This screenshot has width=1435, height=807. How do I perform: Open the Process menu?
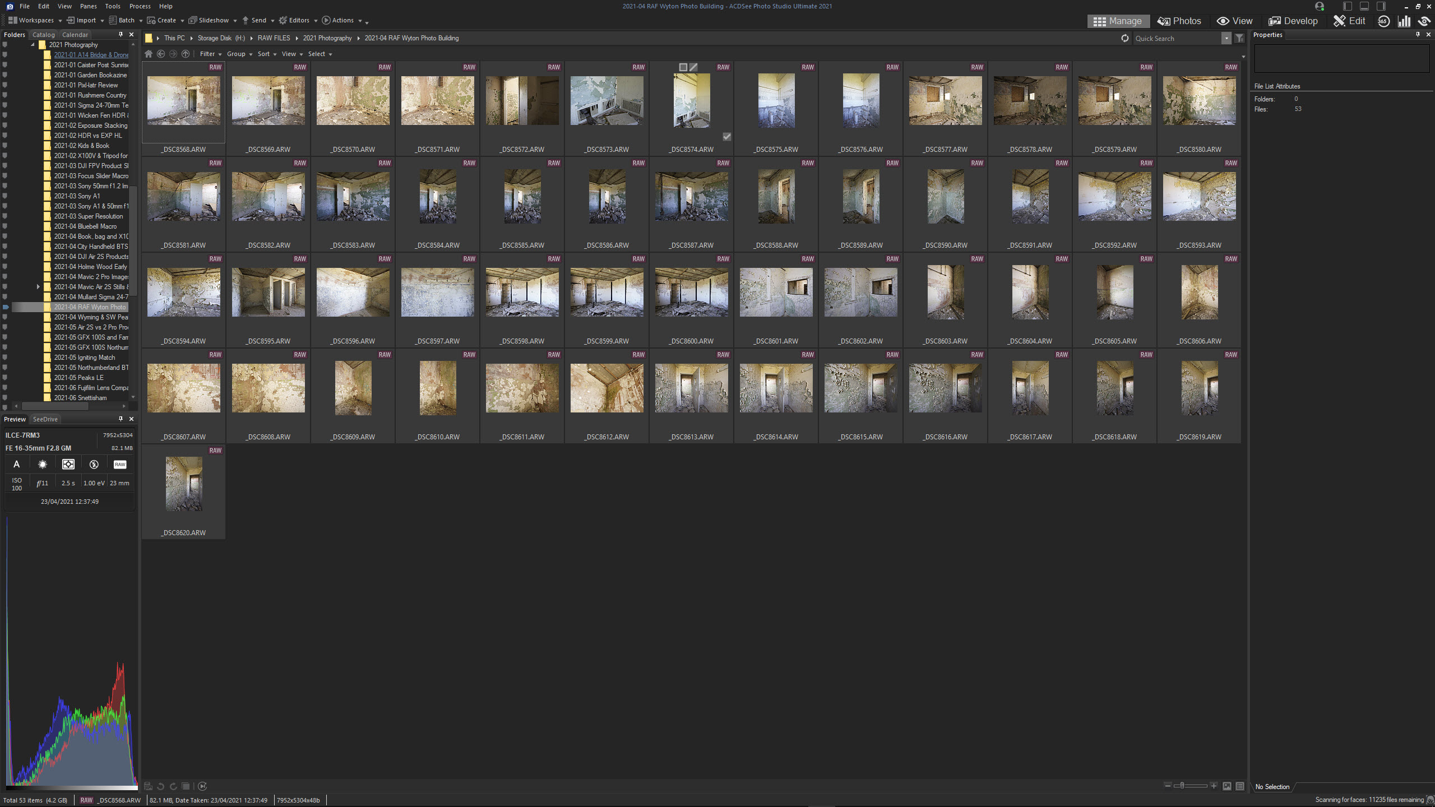pos(140,6)
